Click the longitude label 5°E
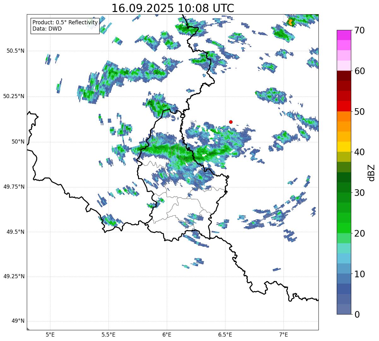Image resolution: width=379 pixels, height=341 pixels. pyautogui.click(x=50, y=335)
